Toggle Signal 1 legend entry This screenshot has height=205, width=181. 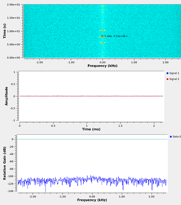coord(173,73)
